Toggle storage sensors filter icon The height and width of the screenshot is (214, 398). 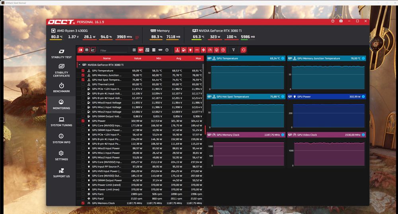[154, 50]
